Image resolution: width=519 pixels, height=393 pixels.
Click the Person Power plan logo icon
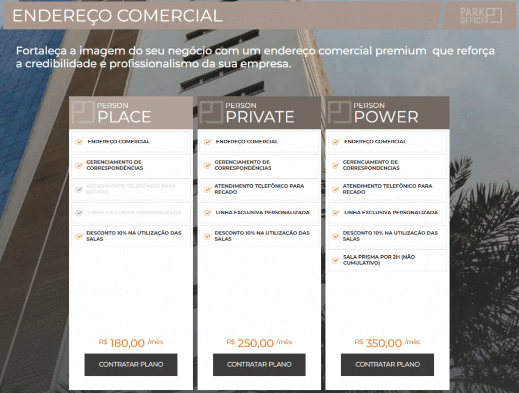pos(339,112)
